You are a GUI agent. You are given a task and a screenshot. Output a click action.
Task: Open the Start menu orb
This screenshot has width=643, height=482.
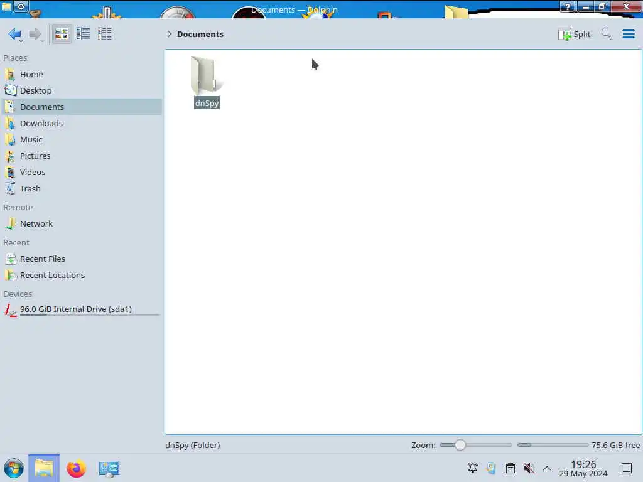14,468
